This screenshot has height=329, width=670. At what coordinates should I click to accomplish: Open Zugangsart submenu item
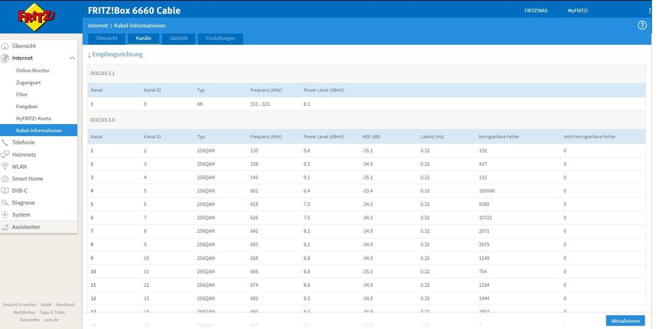(x=28, y=82)
